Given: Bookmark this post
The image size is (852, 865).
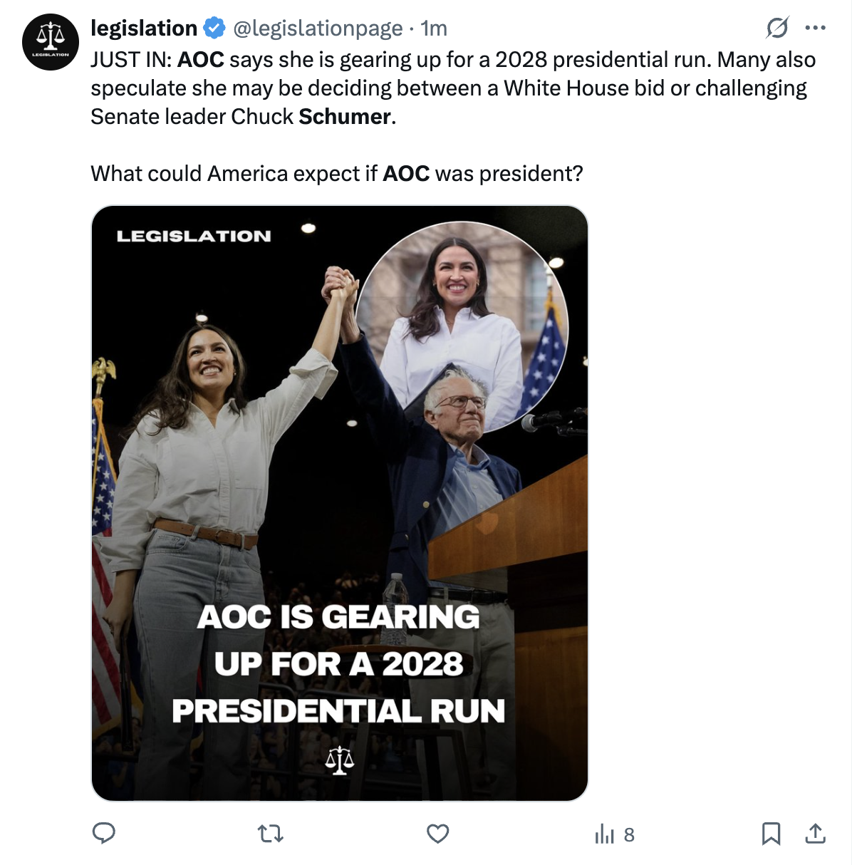Looking at the screenshot, I should 771,833.
